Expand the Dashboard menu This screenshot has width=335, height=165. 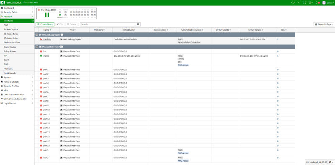[x=17, y=8]
